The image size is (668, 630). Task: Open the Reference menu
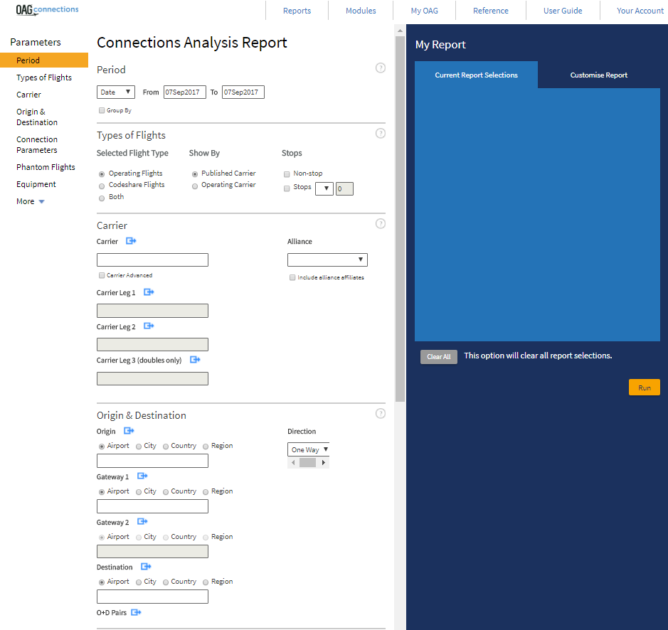(x=491, y=11)
